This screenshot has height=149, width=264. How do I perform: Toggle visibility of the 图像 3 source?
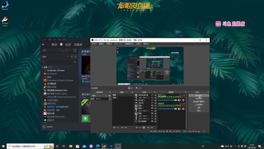tap(152, 106)
